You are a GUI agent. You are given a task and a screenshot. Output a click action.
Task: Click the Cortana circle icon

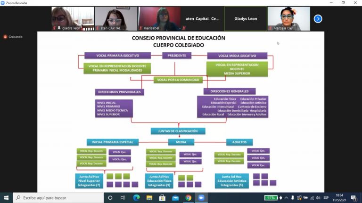110,198
